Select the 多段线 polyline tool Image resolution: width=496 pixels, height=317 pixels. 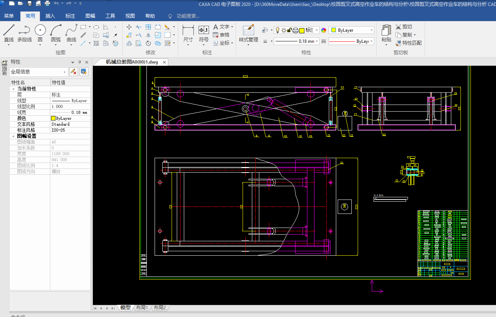(24, 34)
